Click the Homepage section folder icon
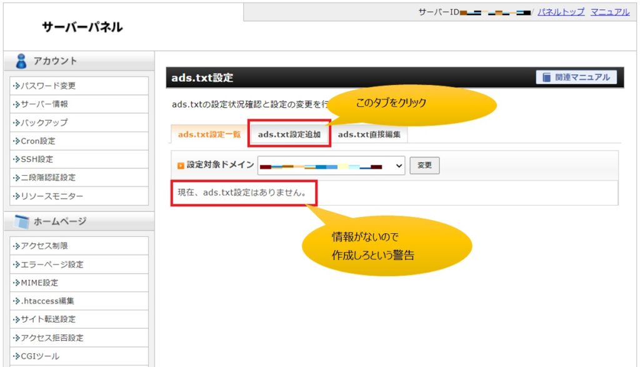The height and width of the screenshot is (367, 640). tap(21, 221)
